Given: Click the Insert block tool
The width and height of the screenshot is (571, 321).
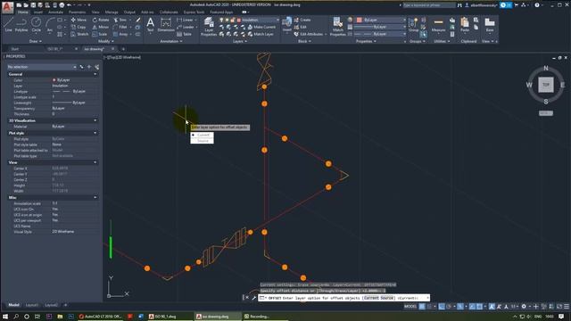Looking at the screenshot, I should 287,25.
